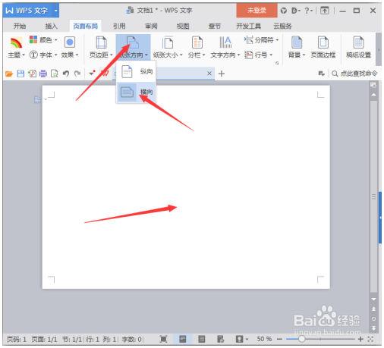This screenshot has height=348, width=384.
Task: Open the 页面边框 page border tool
Action: (323, 47)
